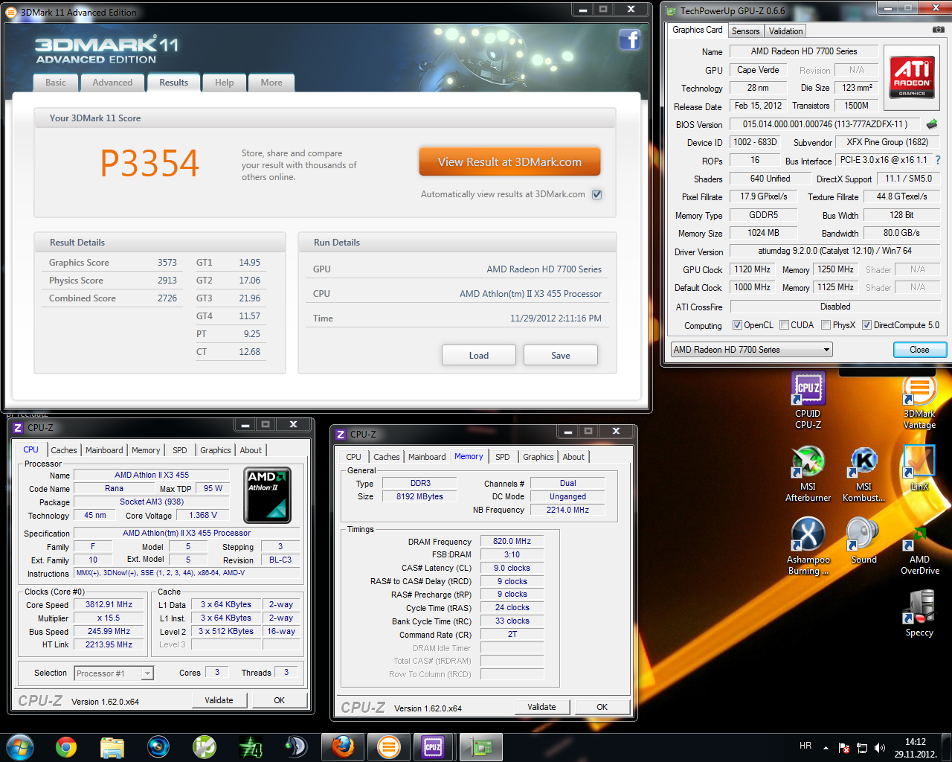
Task: Click the Save button in Run Details
Action: [x=561, y=355]
